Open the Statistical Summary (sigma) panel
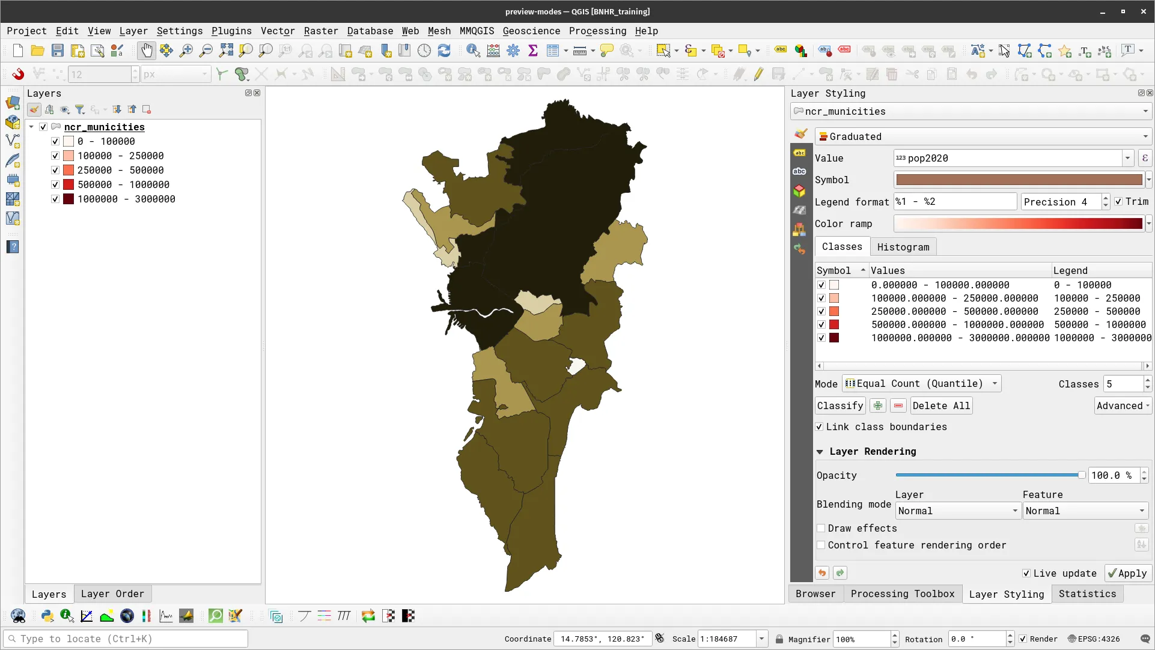1155x650 pixels. pyautogui.click(x=533, y=50)
